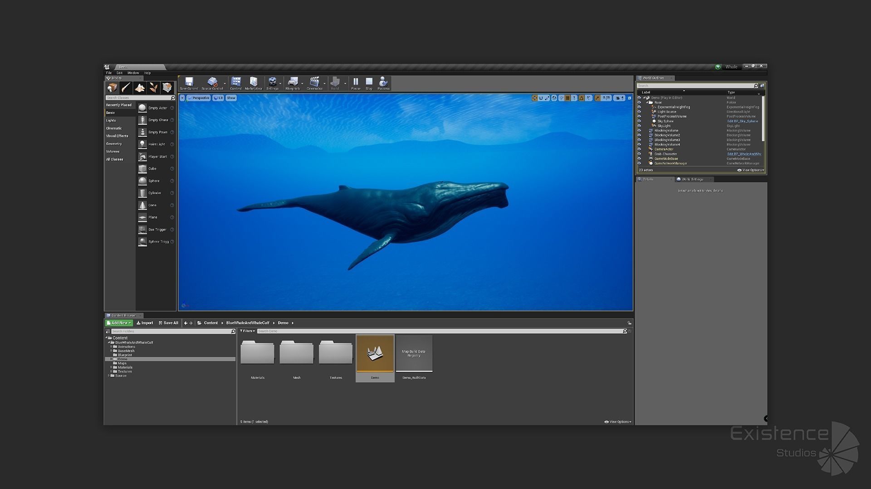The width and height of the screenshot is (871, 489).
Task: Open Source Control dropdown arrow
Action: [x=225, y=84]
